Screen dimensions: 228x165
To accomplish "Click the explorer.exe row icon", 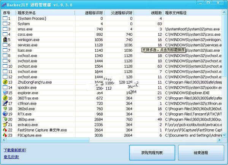I will pos(5,93).
